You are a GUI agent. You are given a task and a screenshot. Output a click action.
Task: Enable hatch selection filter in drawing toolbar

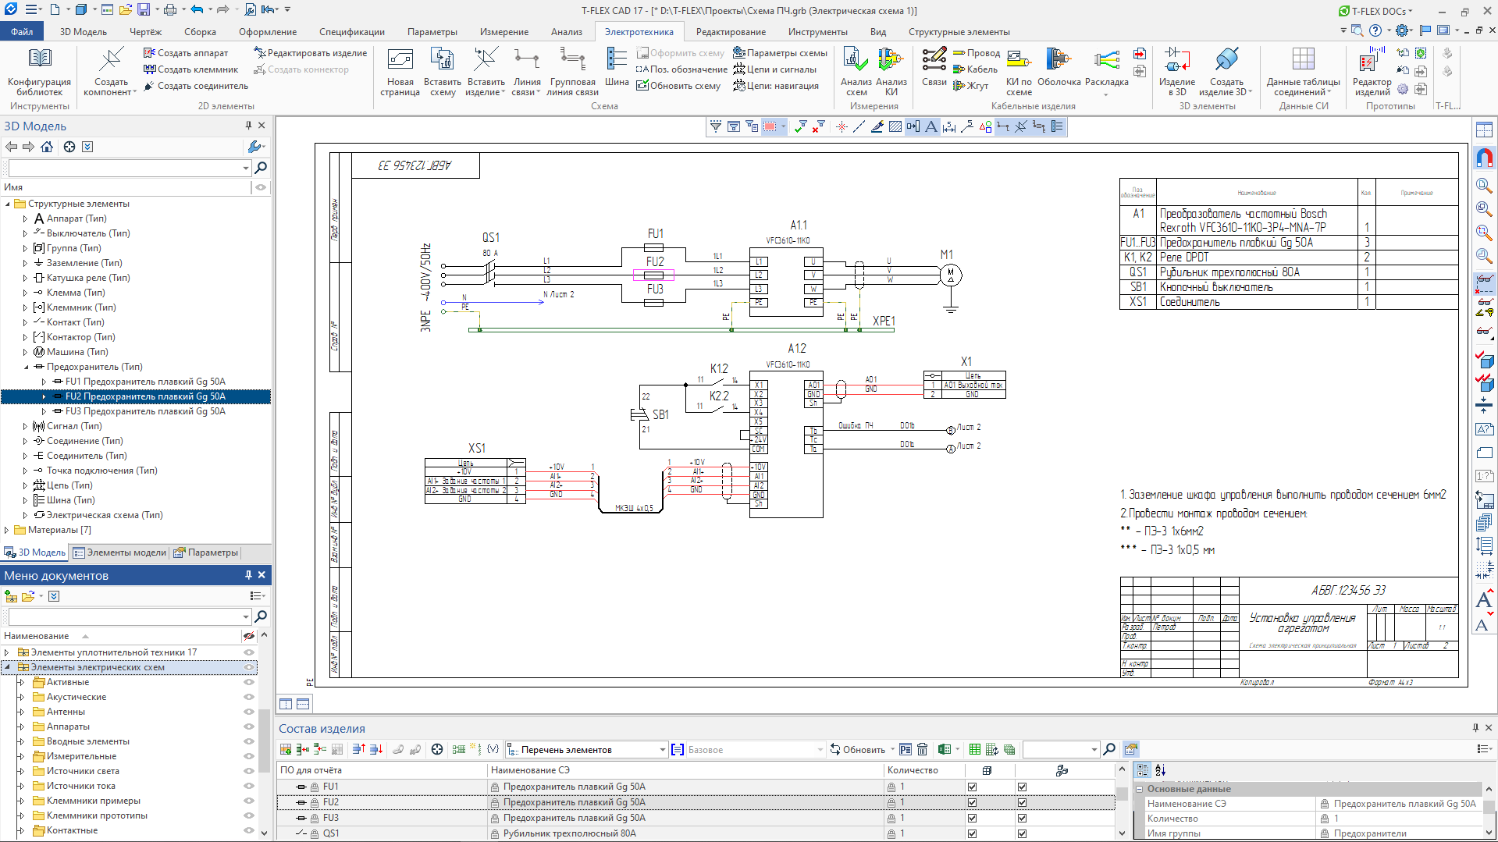(x=895, y=126)
